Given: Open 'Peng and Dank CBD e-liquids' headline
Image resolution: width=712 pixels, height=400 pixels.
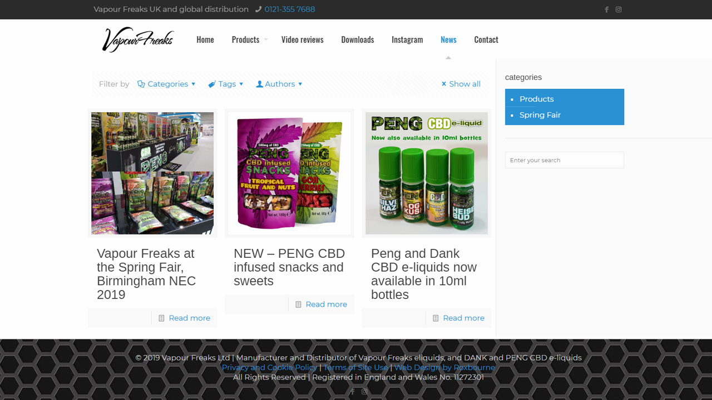Looking at the screenshot, I should (424, 274).
